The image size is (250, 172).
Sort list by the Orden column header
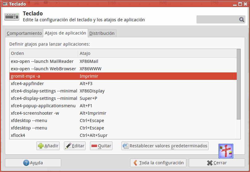pos(44,53)
